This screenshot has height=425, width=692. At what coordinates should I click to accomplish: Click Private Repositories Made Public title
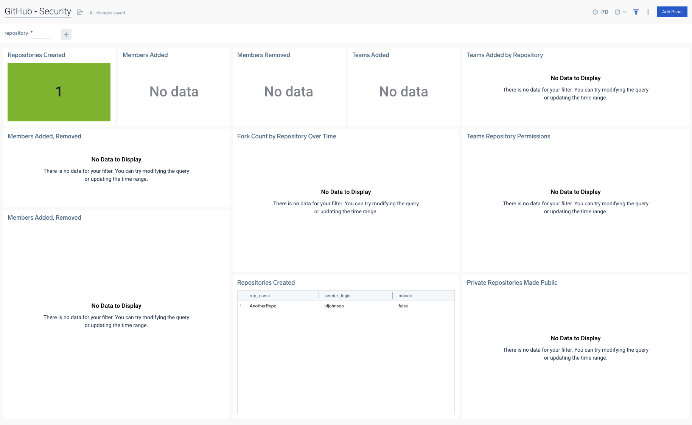pyautogui.click(x=512, y=282)
